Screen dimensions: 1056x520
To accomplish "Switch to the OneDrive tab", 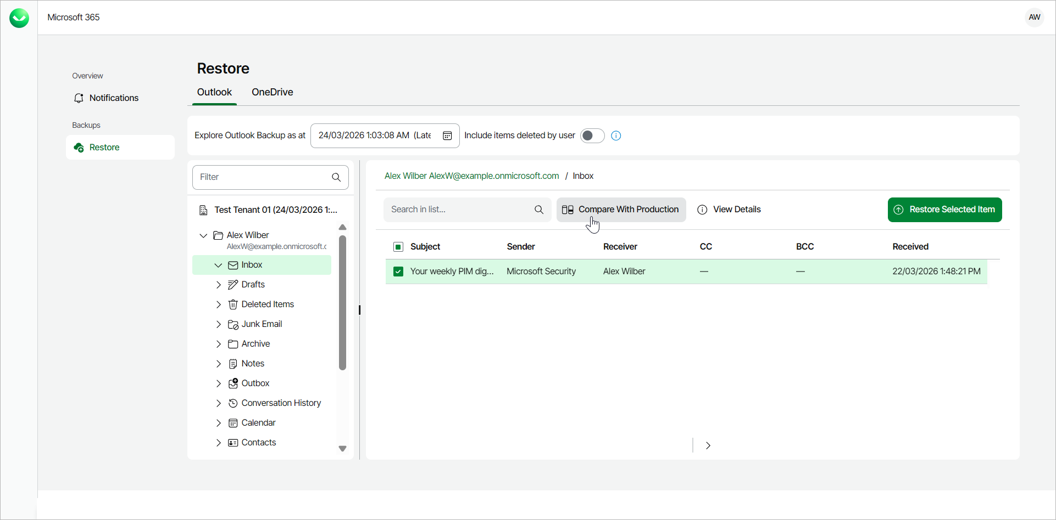I will 272,92.
